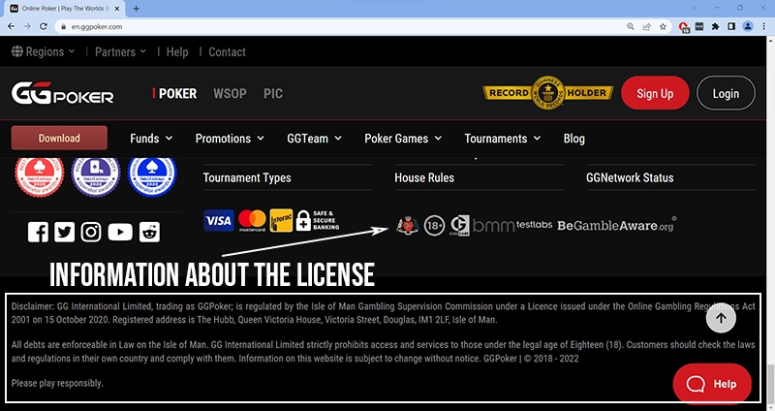Click the Login button

pyautogui.click(x=726, y=93)
